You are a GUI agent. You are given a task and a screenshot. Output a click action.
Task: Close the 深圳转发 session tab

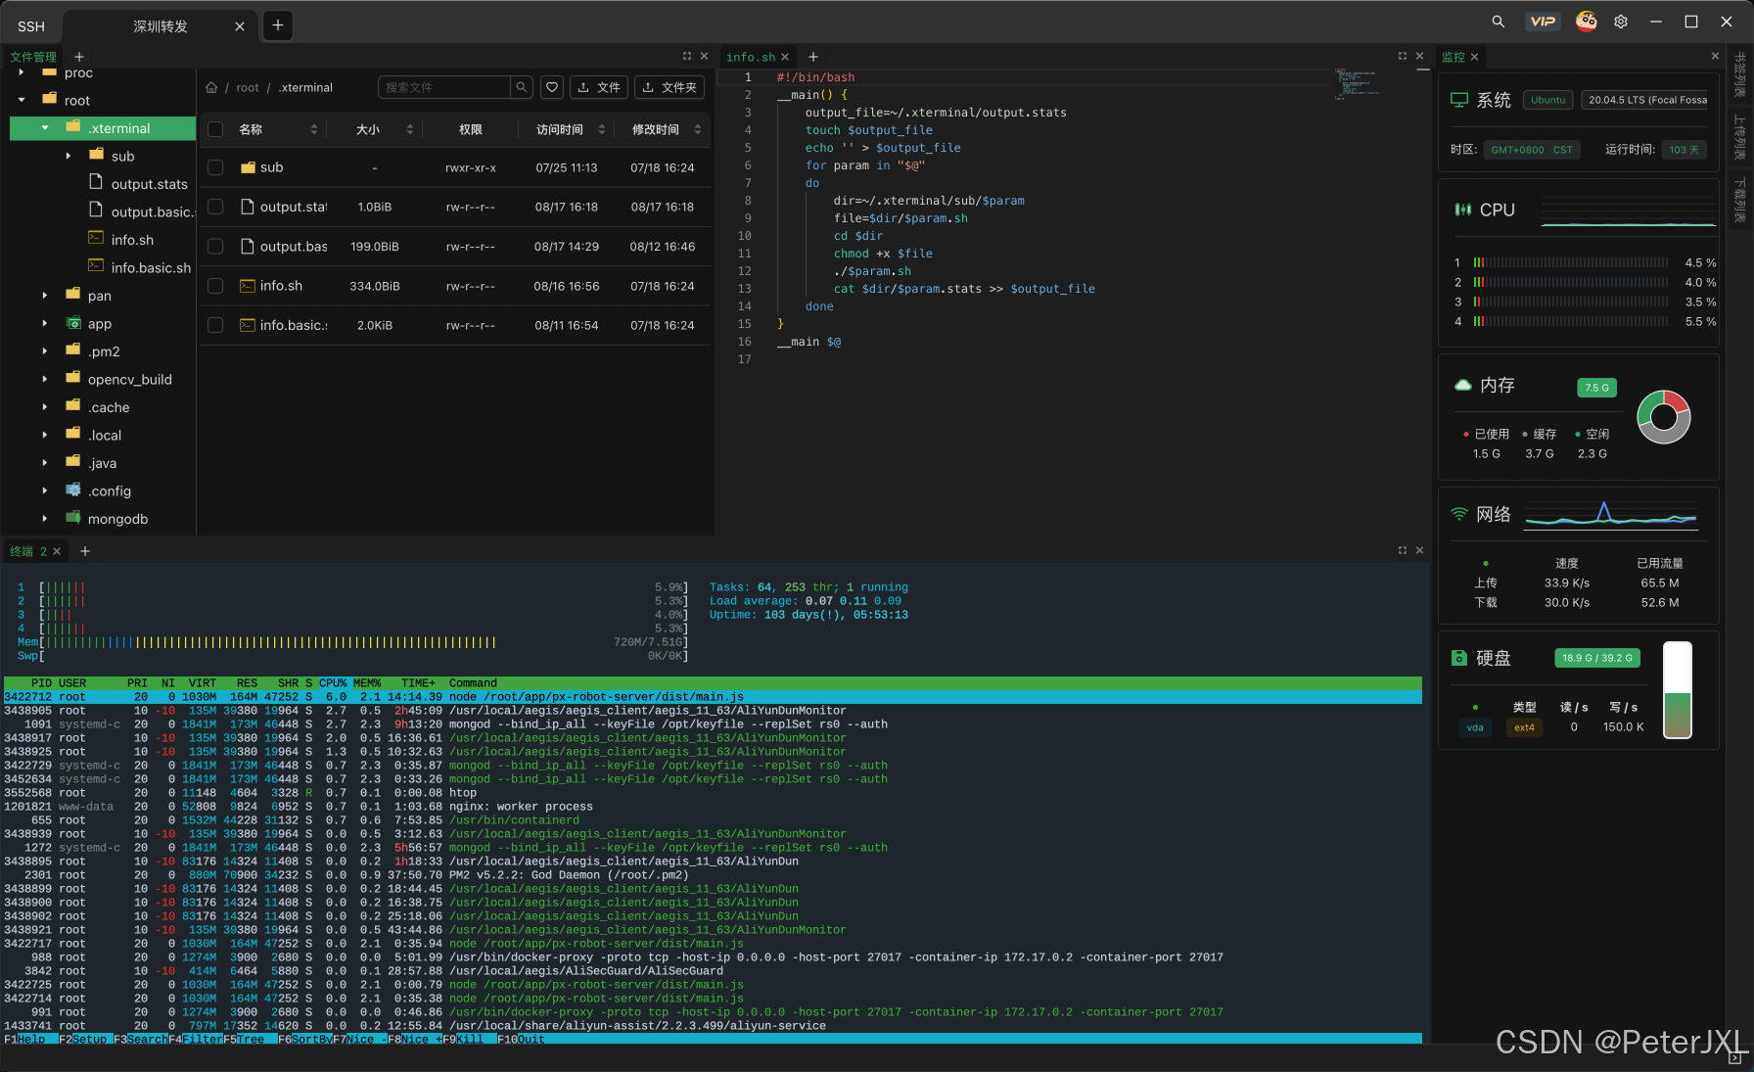(x=240, y=26)
